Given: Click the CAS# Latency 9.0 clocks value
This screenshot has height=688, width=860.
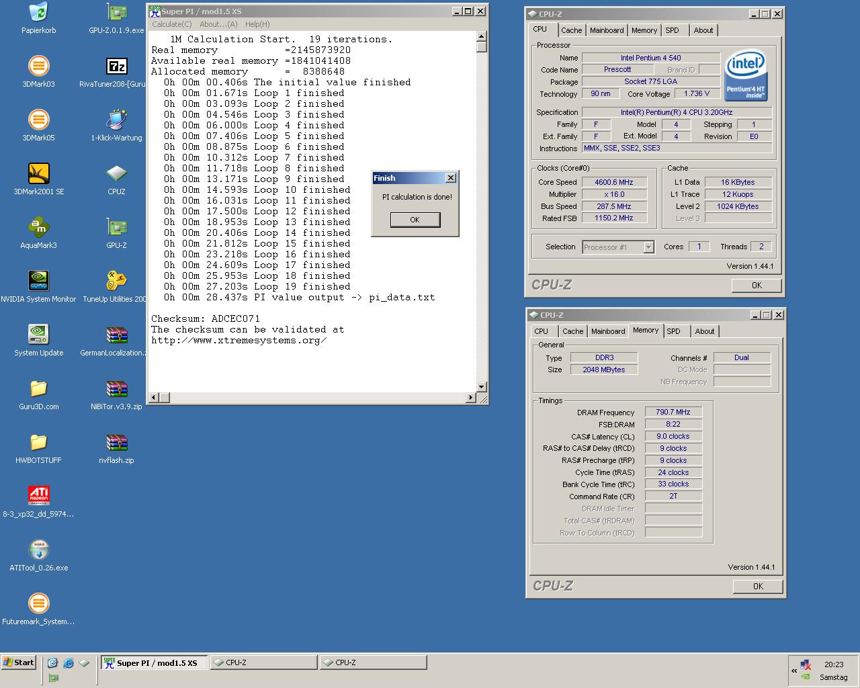Looking at the screenshot, I should click(x=673, y=437).
